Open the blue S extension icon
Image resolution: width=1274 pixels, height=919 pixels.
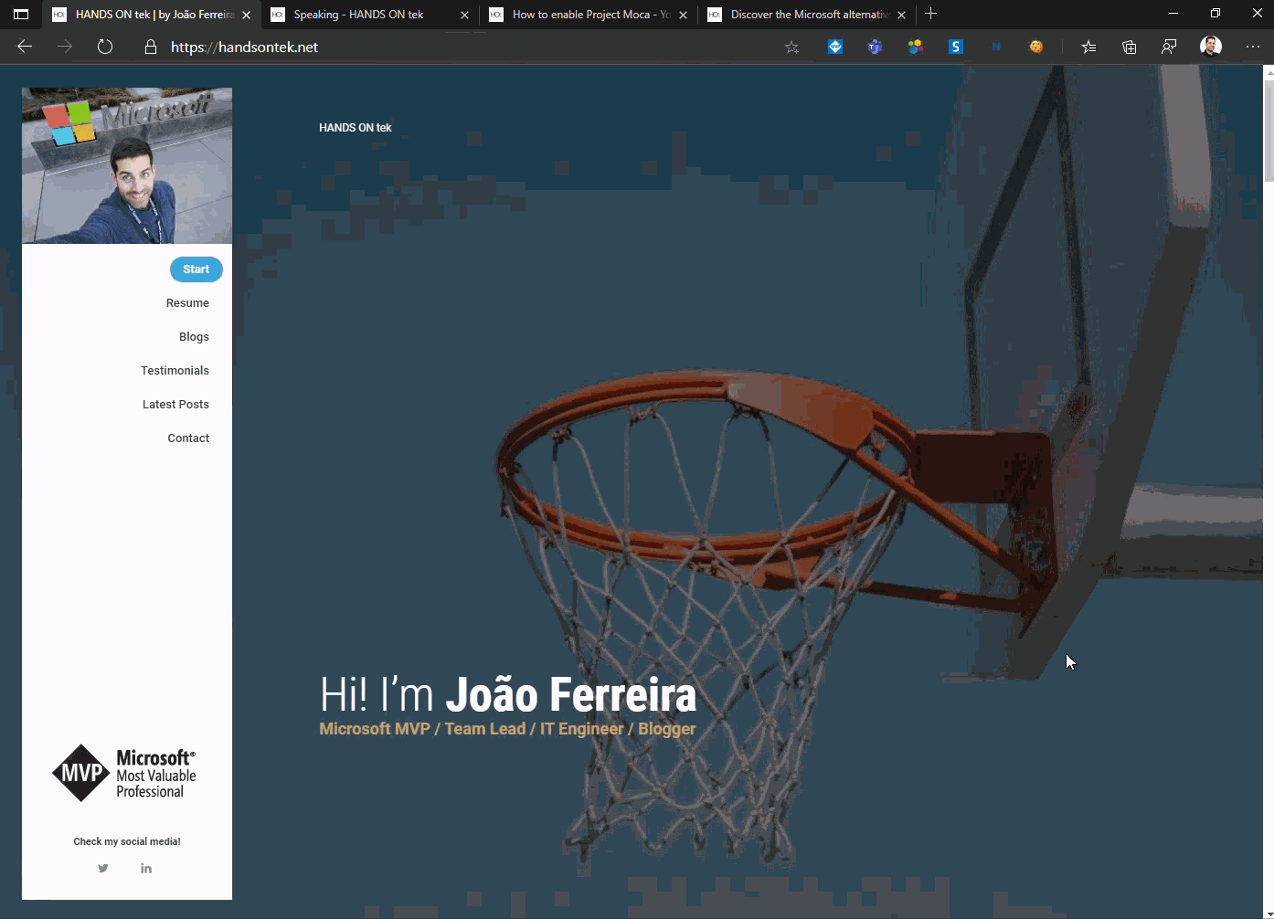955,47
